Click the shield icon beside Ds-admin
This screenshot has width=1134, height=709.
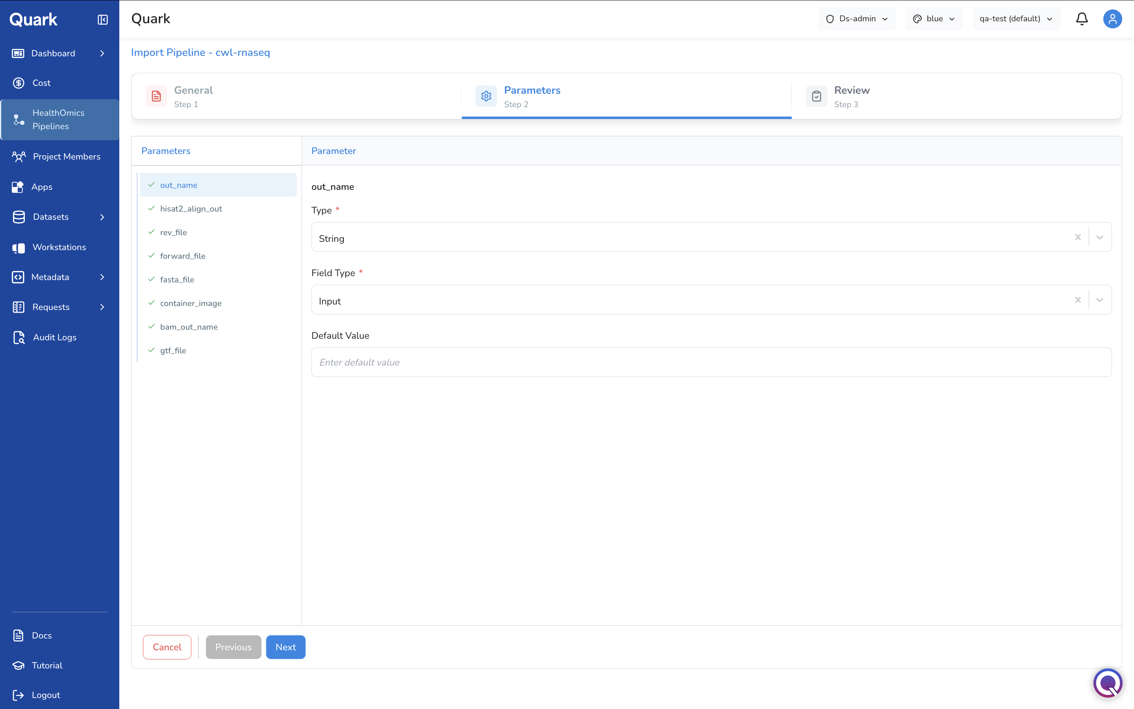click(x=830, y=19)
